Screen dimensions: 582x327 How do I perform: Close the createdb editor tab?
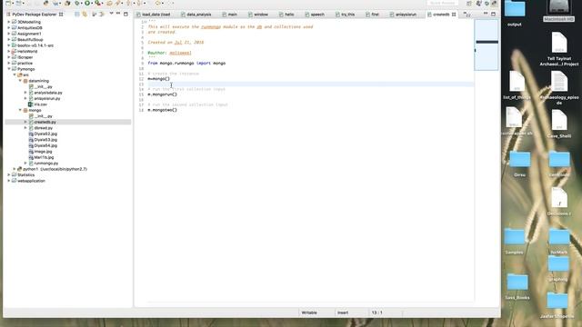454,15
